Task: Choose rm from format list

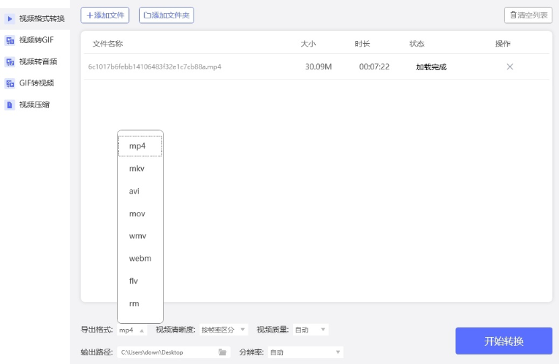Action: click(x=140, y=304)
